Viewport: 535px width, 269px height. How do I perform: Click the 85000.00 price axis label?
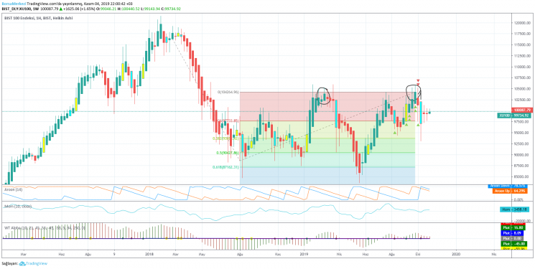(x=522, y=177)
